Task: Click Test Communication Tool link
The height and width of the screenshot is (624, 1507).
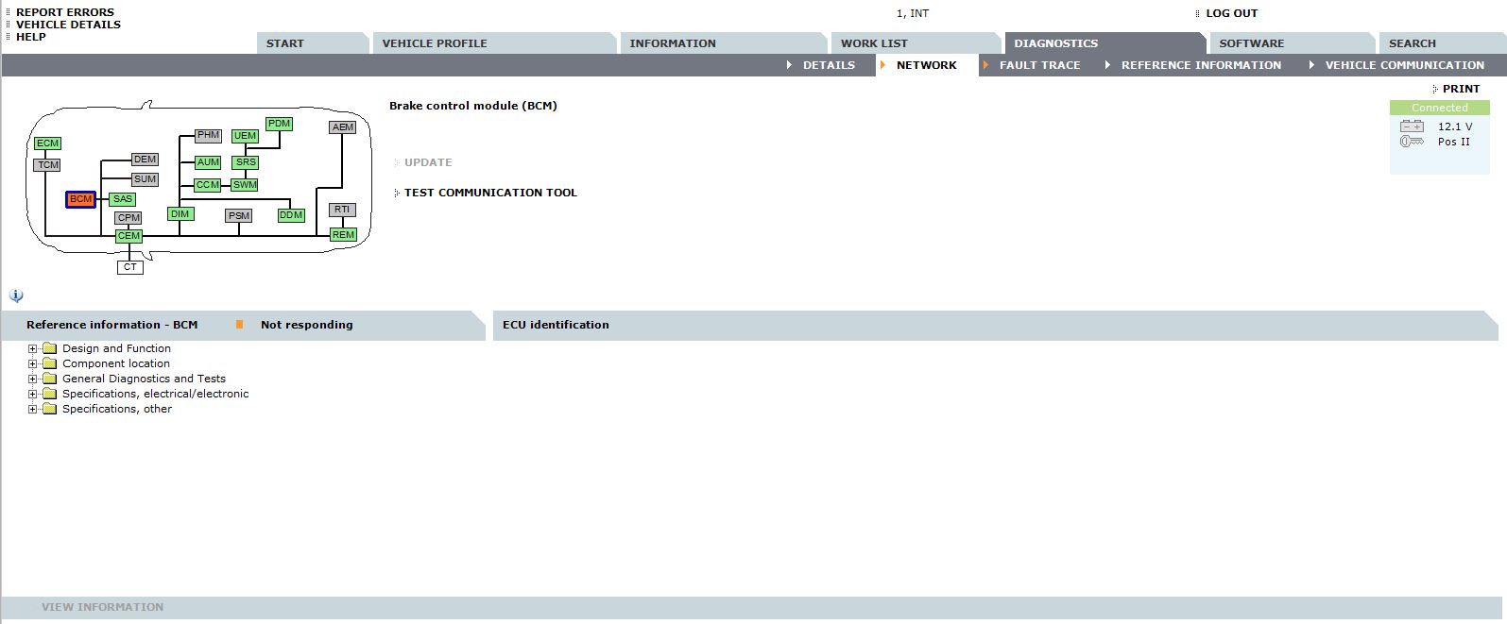Action: 490,193
